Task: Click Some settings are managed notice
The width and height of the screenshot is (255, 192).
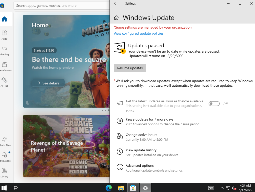Action: 152,27
